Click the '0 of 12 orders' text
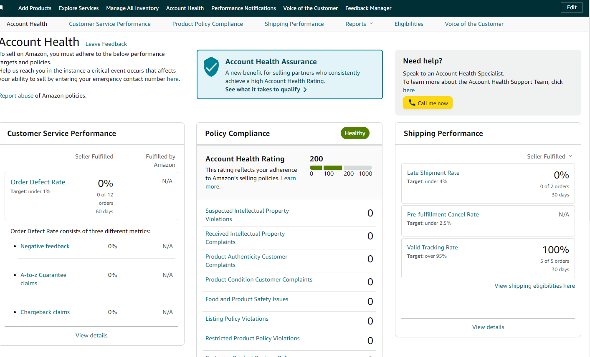 click(105, 199)
